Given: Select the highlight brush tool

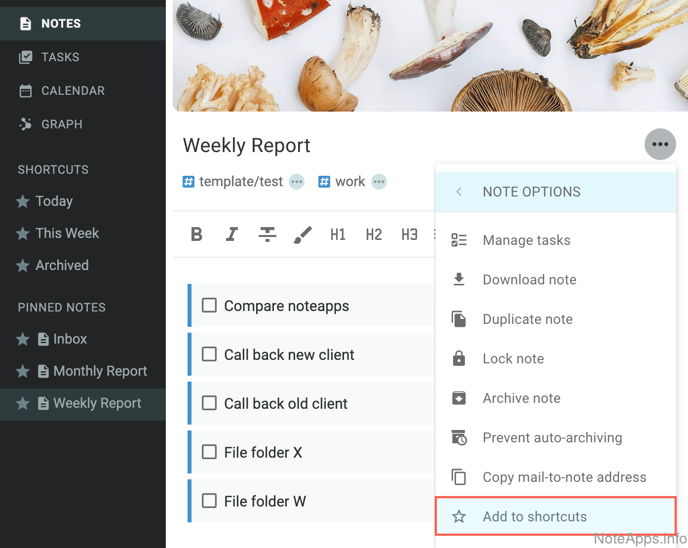Looking at the screenshot, I should point(303,234).
